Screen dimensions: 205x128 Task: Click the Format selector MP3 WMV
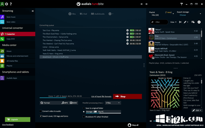59,103
